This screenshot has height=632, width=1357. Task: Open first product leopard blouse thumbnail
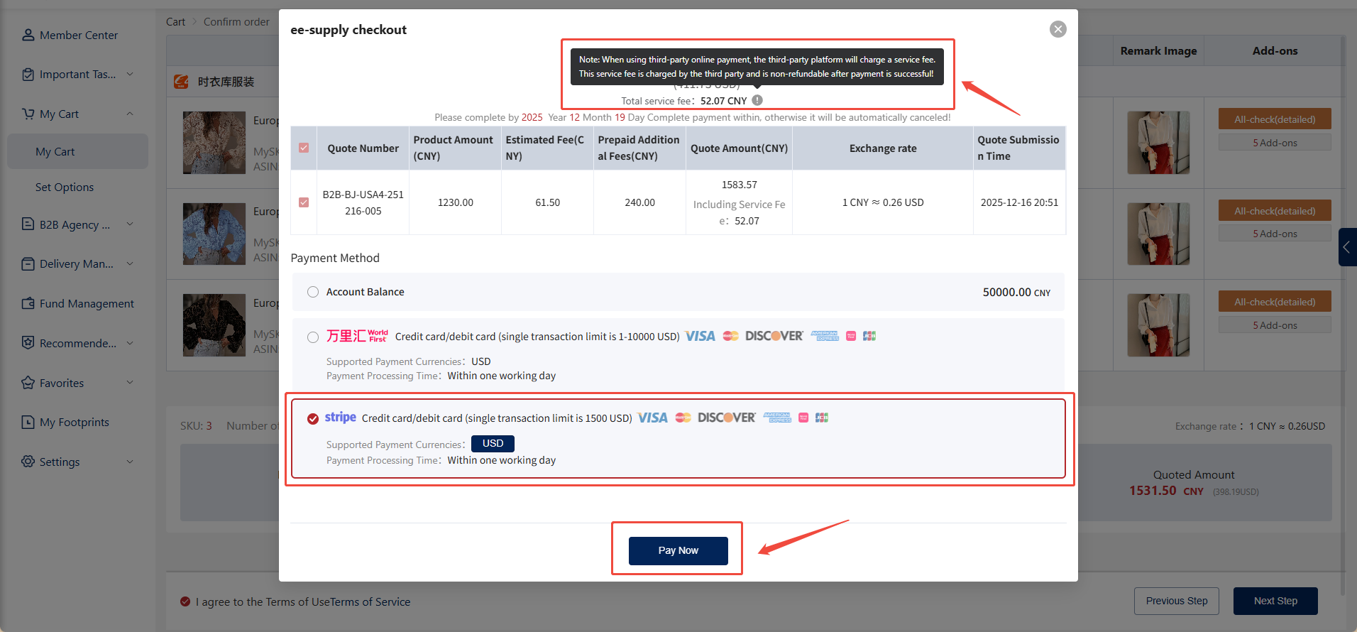(214, 143)
